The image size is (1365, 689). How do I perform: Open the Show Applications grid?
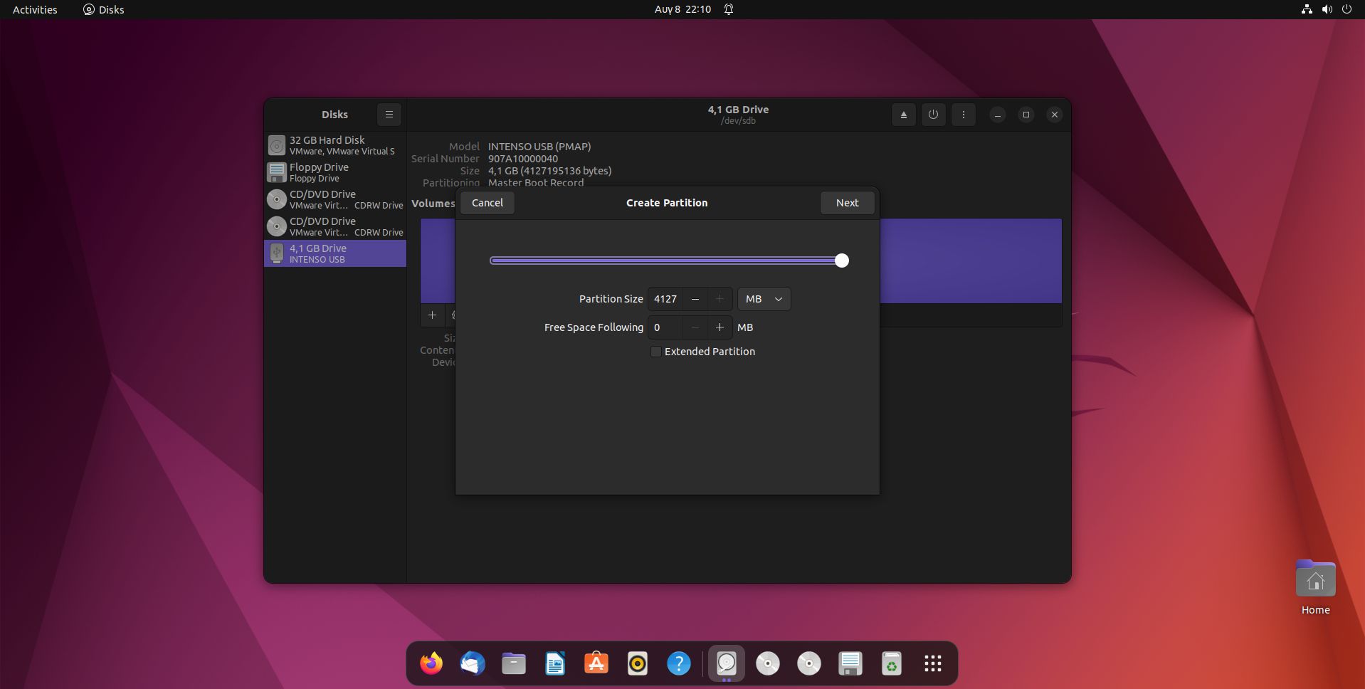click(932, 663)
